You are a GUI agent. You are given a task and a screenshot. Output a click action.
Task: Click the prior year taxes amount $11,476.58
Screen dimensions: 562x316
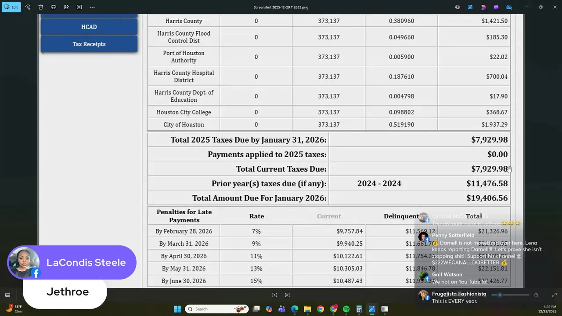point(487,183)
